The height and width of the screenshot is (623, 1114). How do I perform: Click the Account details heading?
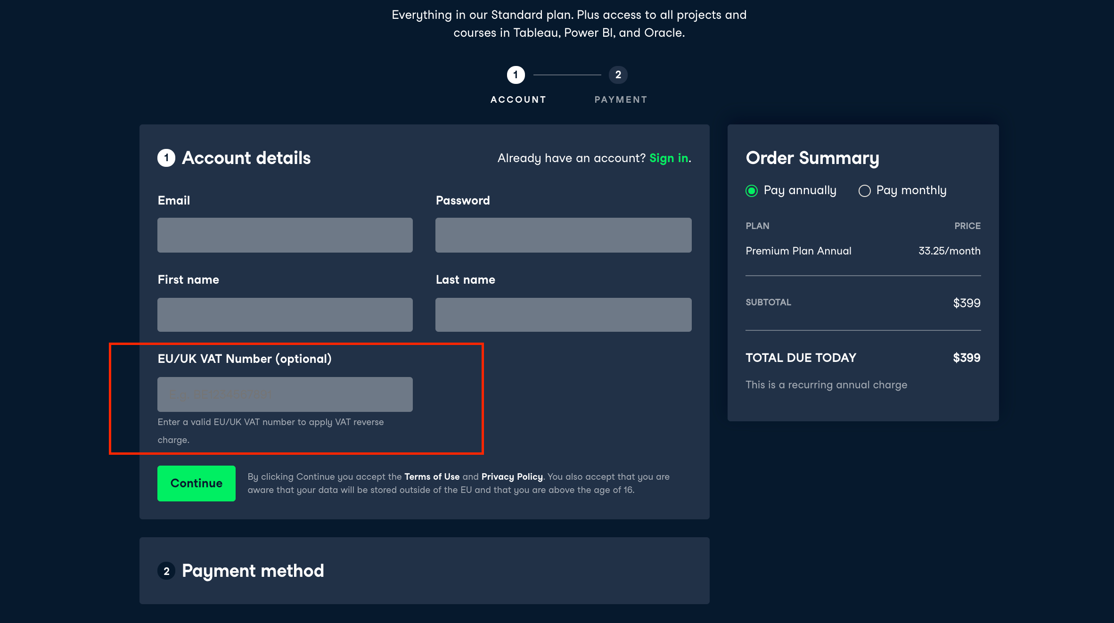(x=246, y=158)
